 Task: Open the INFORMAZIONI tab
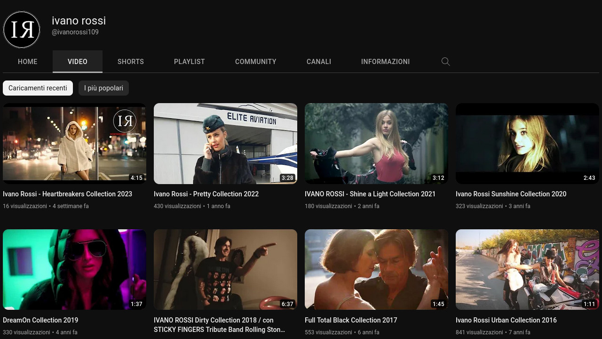click(386, 62)
